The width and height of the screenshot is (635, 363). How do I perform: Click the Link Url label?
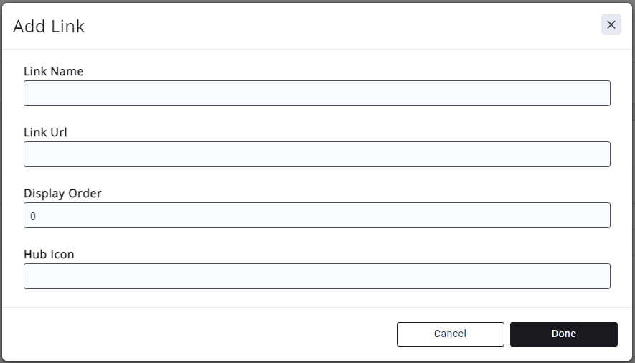point(45,133)
